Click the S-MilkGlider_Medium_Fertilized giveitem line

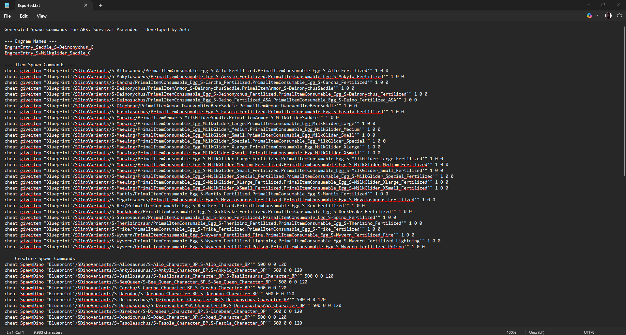coord(226,164)
